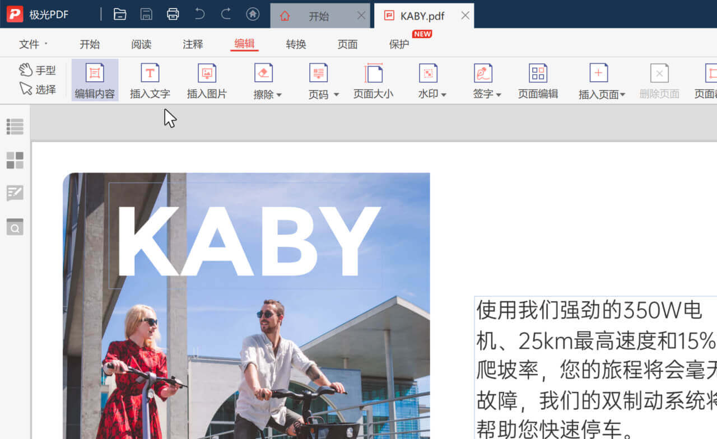Switch to the 转换 convert ribbon tab
This screenshot has width=717, height=439.
[x=296, y=44]
